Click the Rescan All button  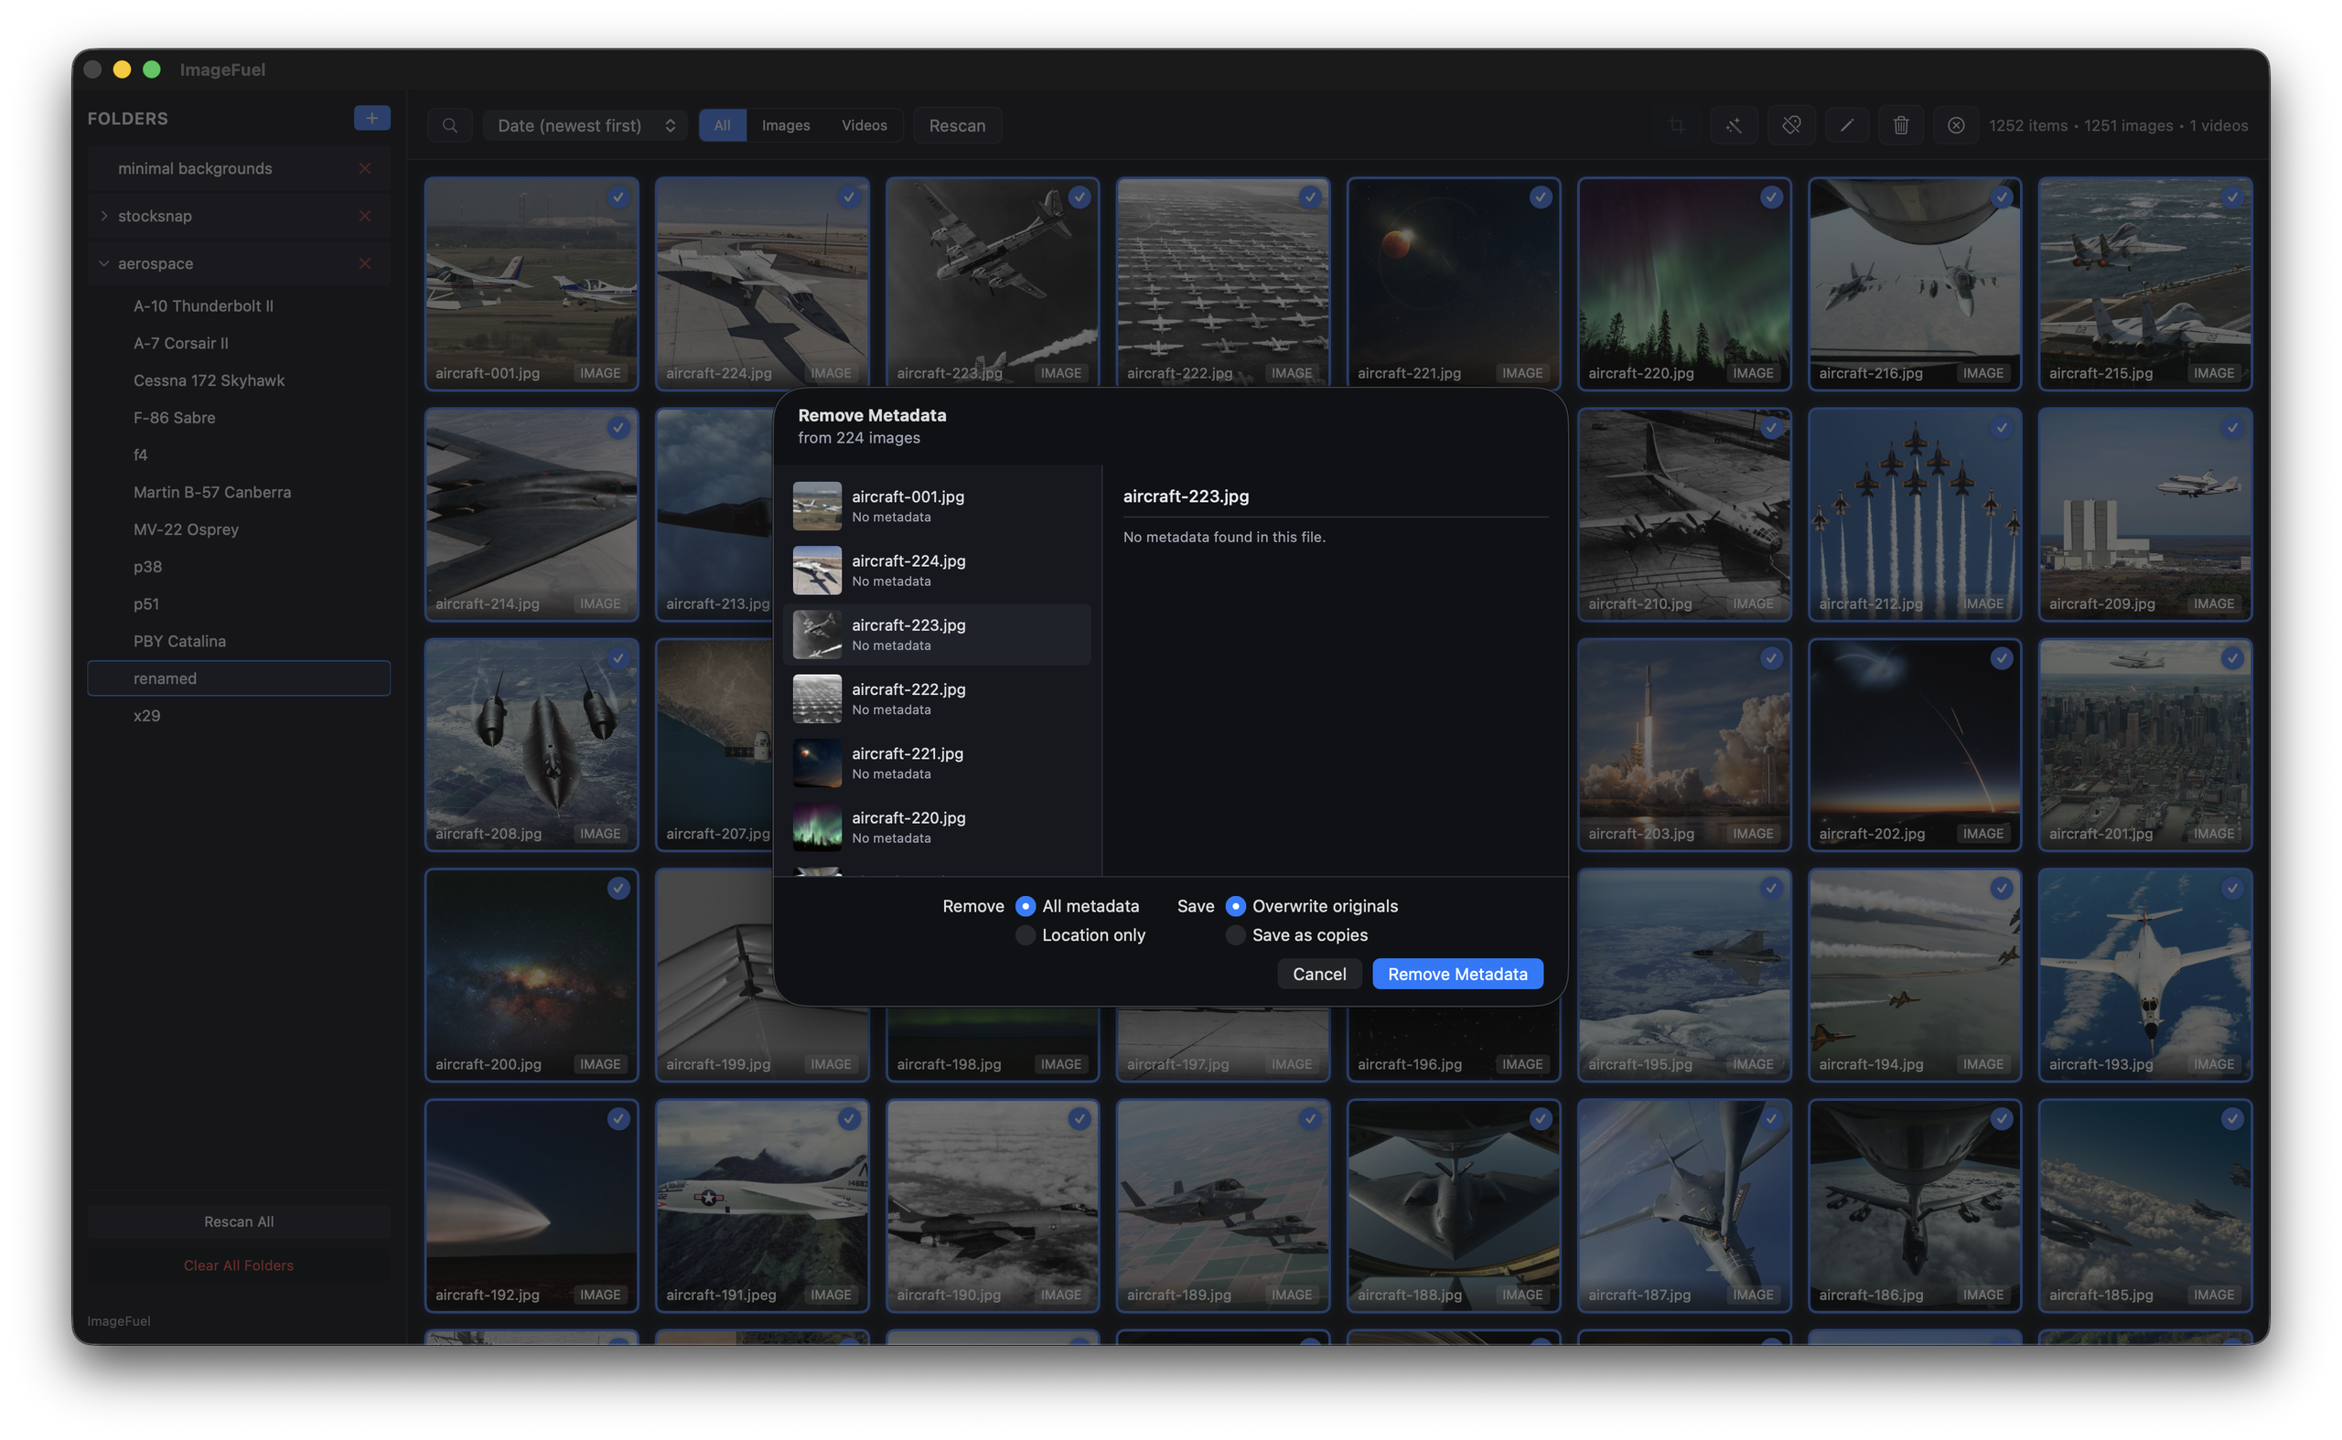238,1221
